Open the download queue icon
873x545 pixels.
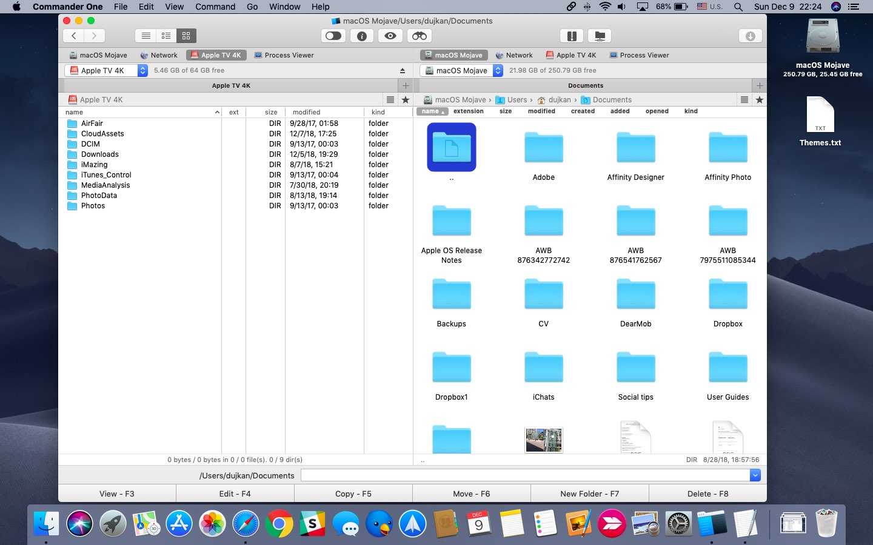pyautogui.click(x=750, y=36)
